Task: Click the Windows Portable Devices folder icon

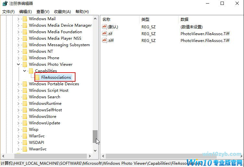Action: pyautogui.click(x=25, y=84)
